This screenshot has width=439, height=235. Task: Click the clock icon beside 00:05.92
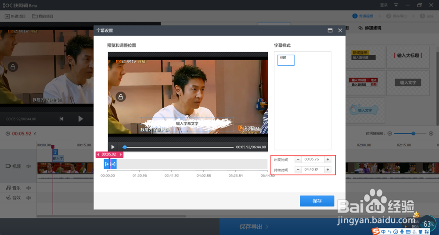pyautogui.click(x=7, y=134)
